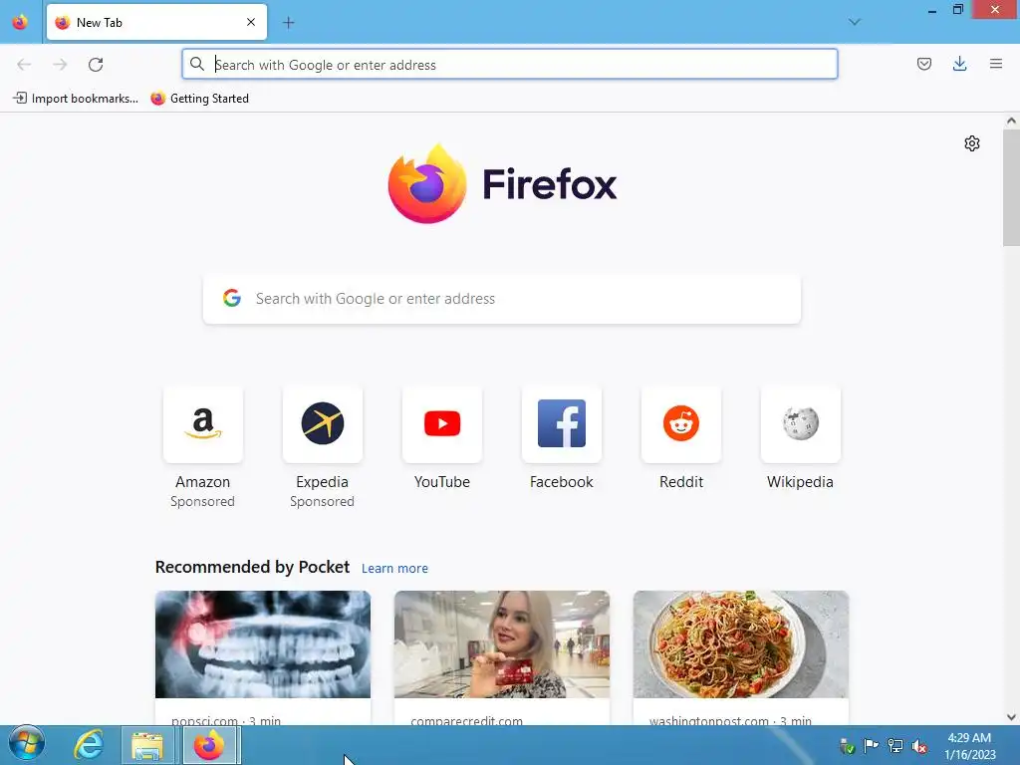Open the network tray icon
1020x765 pixels.
(x=895, y=746)
